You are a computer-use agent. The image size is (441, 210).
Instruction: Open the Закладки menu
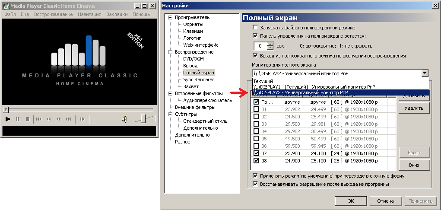point(117,14)
